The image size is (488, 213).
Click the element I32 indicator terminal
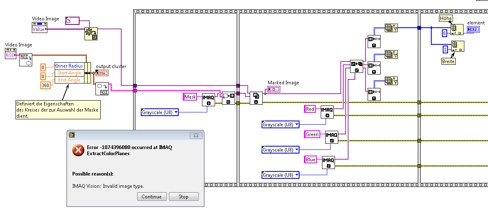[473, 29]
